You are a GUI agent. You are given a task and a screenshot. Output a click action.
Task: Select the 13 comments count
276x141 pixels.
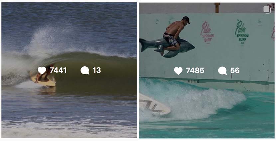click(97, 70)
